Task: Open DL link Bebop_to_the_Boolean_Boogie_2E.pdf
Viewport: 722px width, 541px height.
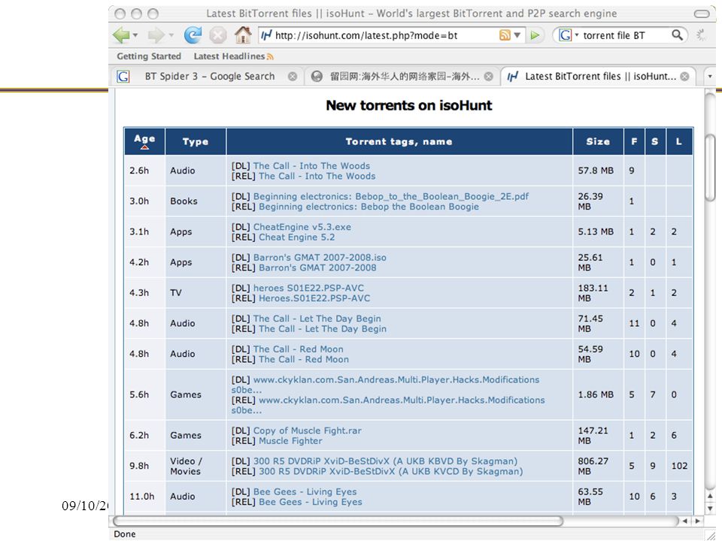Action: click(x=391, y=196)
